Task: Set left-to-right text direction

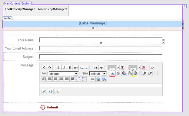Action: pos(96,68)
